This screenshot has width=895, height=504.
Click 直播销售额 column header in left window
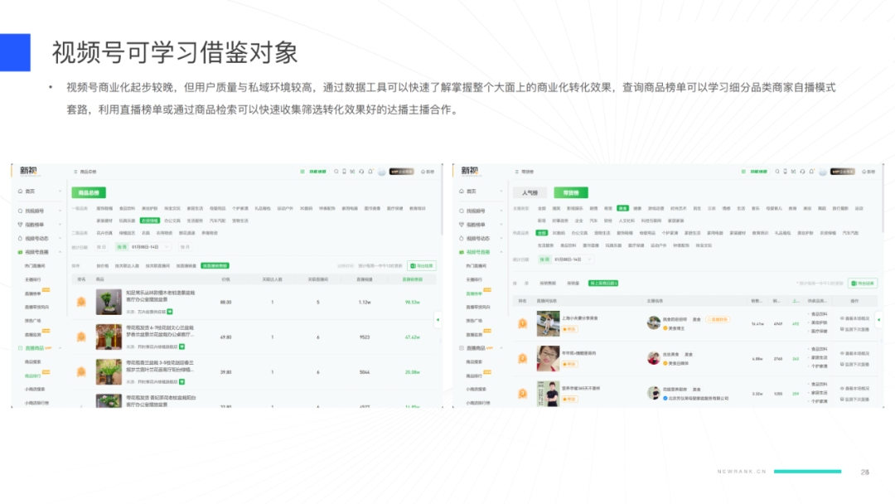pyautogui.click(x=412, y=279)
